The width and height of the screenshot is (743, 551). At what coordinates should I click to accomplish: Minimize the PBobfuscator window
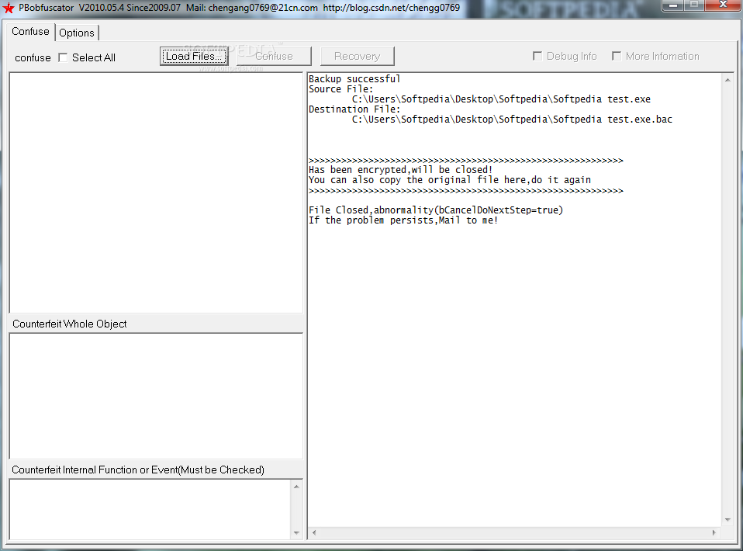(672, 5)
